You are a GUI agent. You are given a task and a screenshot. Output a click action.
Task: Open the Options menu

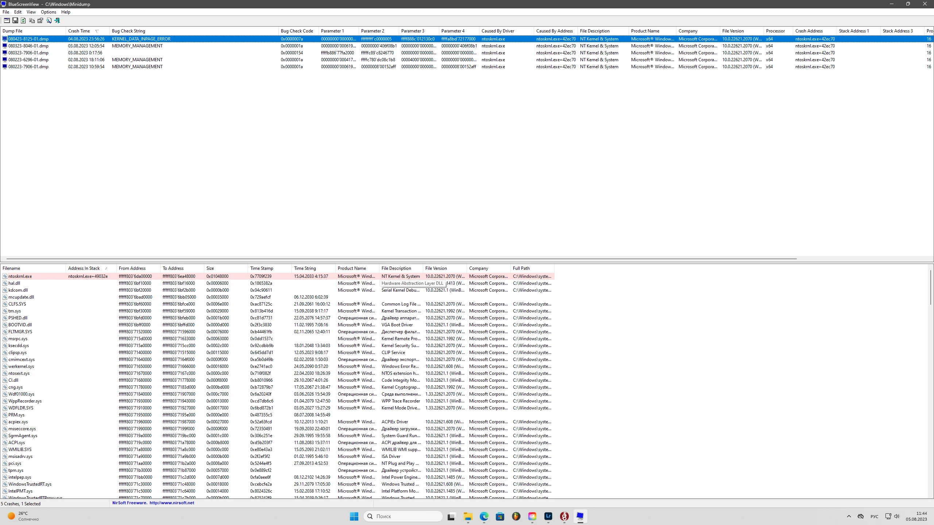(48, 12)
